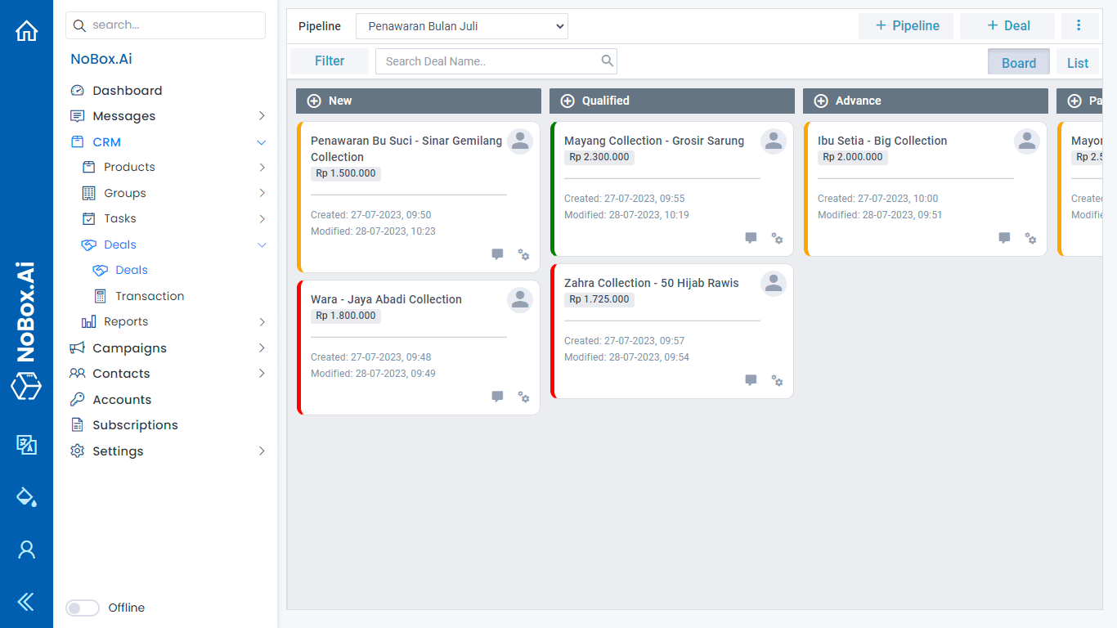Select the Board view tab

click(1018, 61)
